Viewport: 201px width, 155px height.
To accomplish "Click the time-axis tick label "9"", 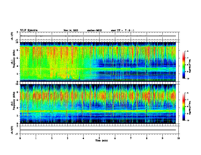I will click(162, 138).
